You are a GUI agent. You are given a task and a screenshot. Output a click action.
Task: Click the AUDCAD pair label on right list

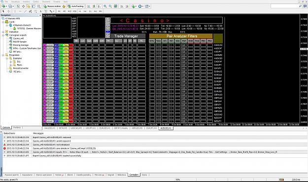point(218,45)
